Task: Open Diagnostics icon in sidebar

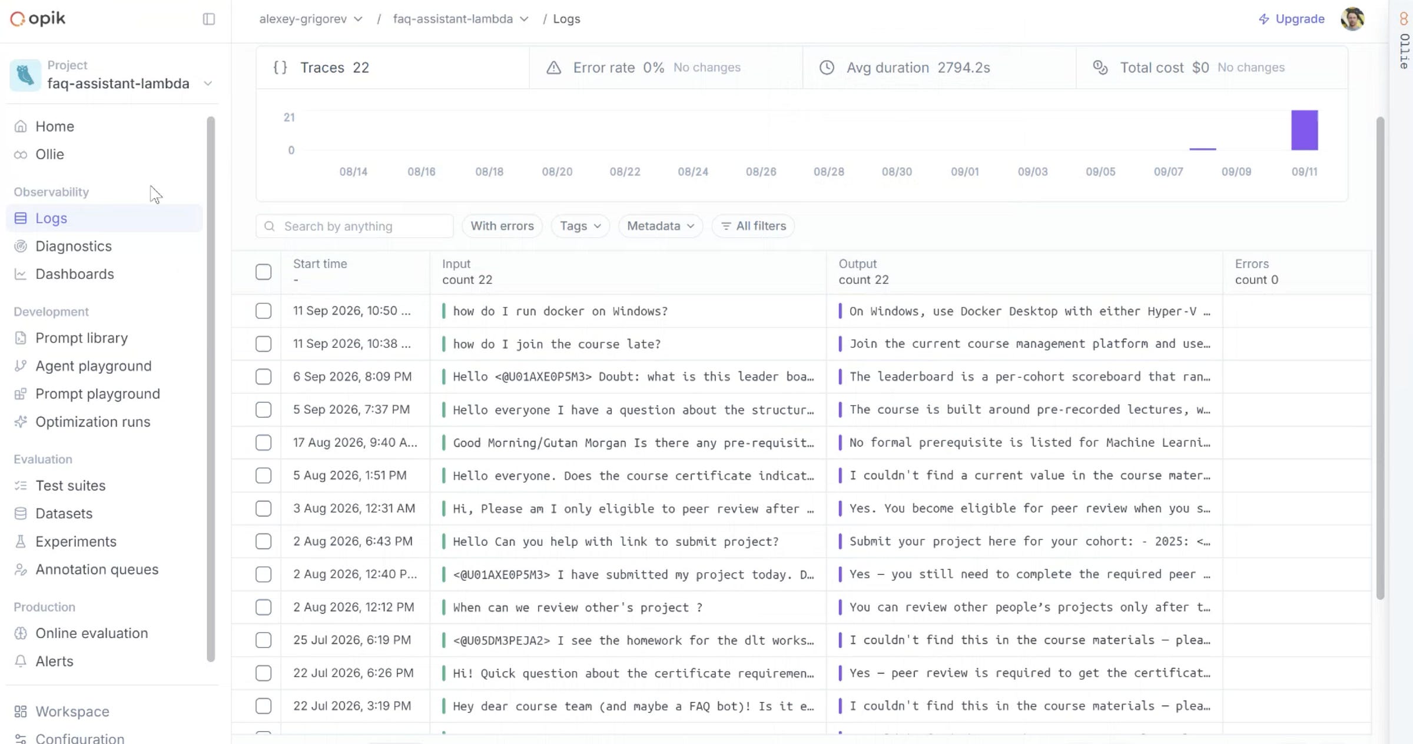Action: click(21, 246)
